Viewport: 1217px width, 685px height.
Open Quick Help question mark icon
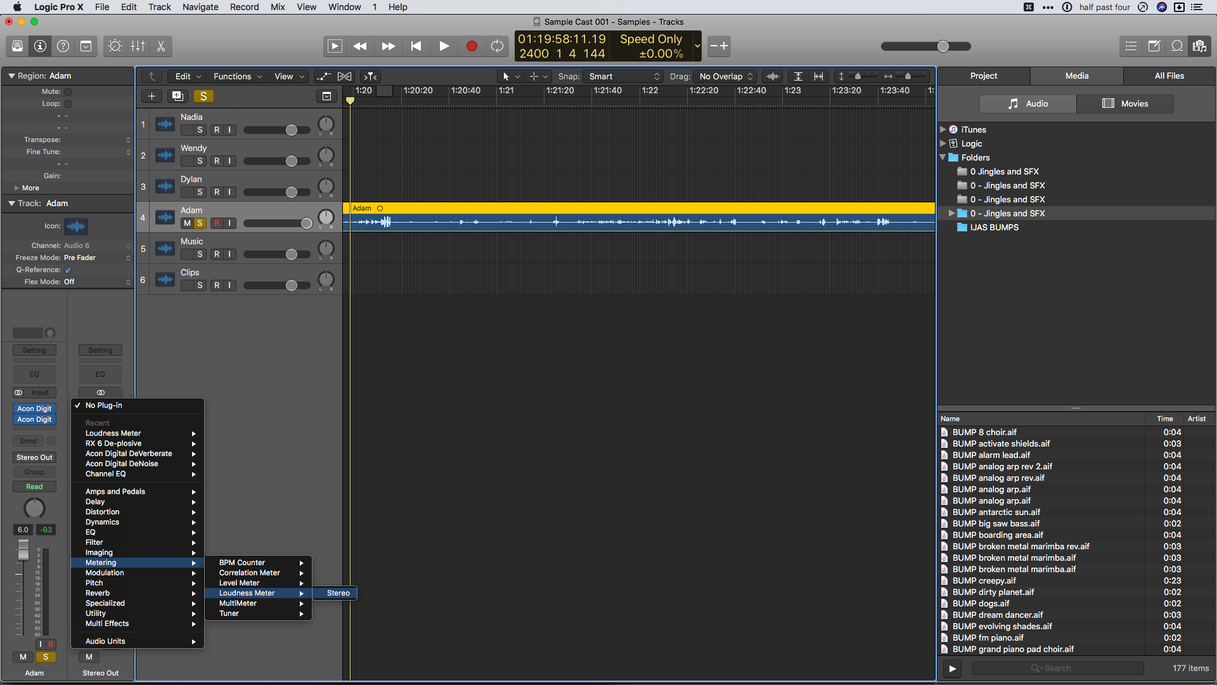[x=63, y=46]
